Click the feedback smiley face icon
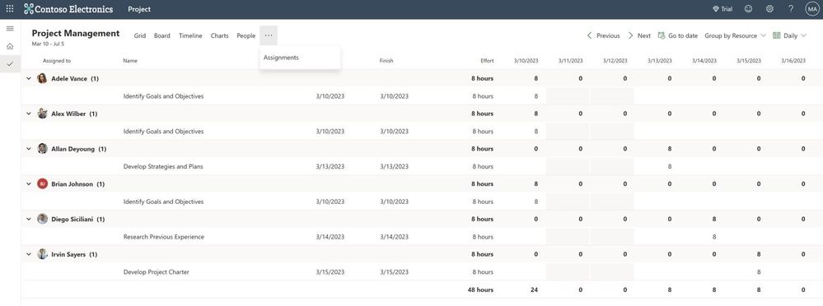This screenshot has width=823, height=306. coord(748,9)
